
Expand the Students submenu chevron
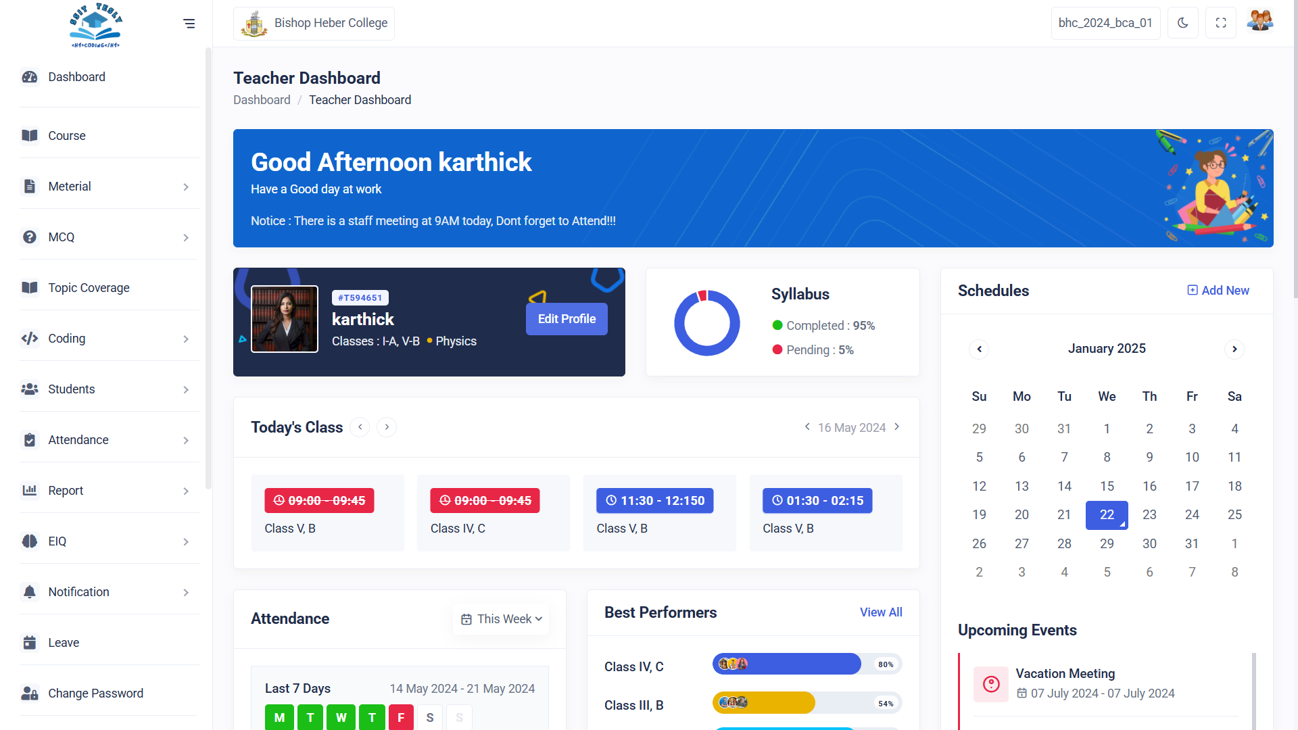[186, 390]
